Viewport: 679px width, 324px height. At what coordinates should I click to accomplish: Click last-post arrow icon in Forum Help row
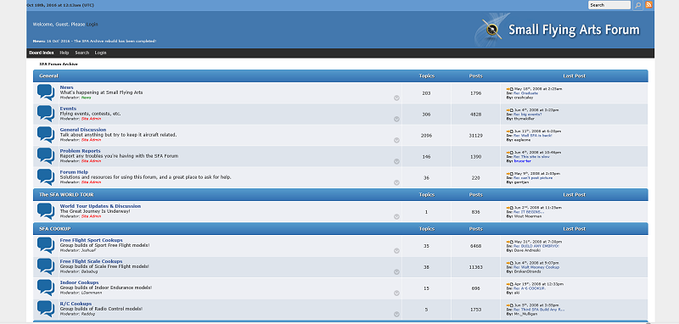tap(510, 174)
